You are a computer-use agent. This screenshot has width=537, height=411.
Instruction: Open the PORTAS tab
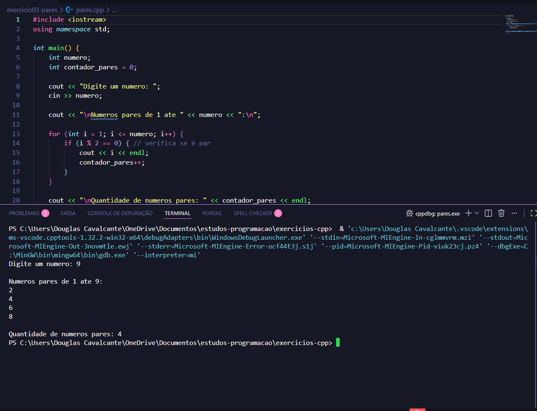[x=212, y=213]
